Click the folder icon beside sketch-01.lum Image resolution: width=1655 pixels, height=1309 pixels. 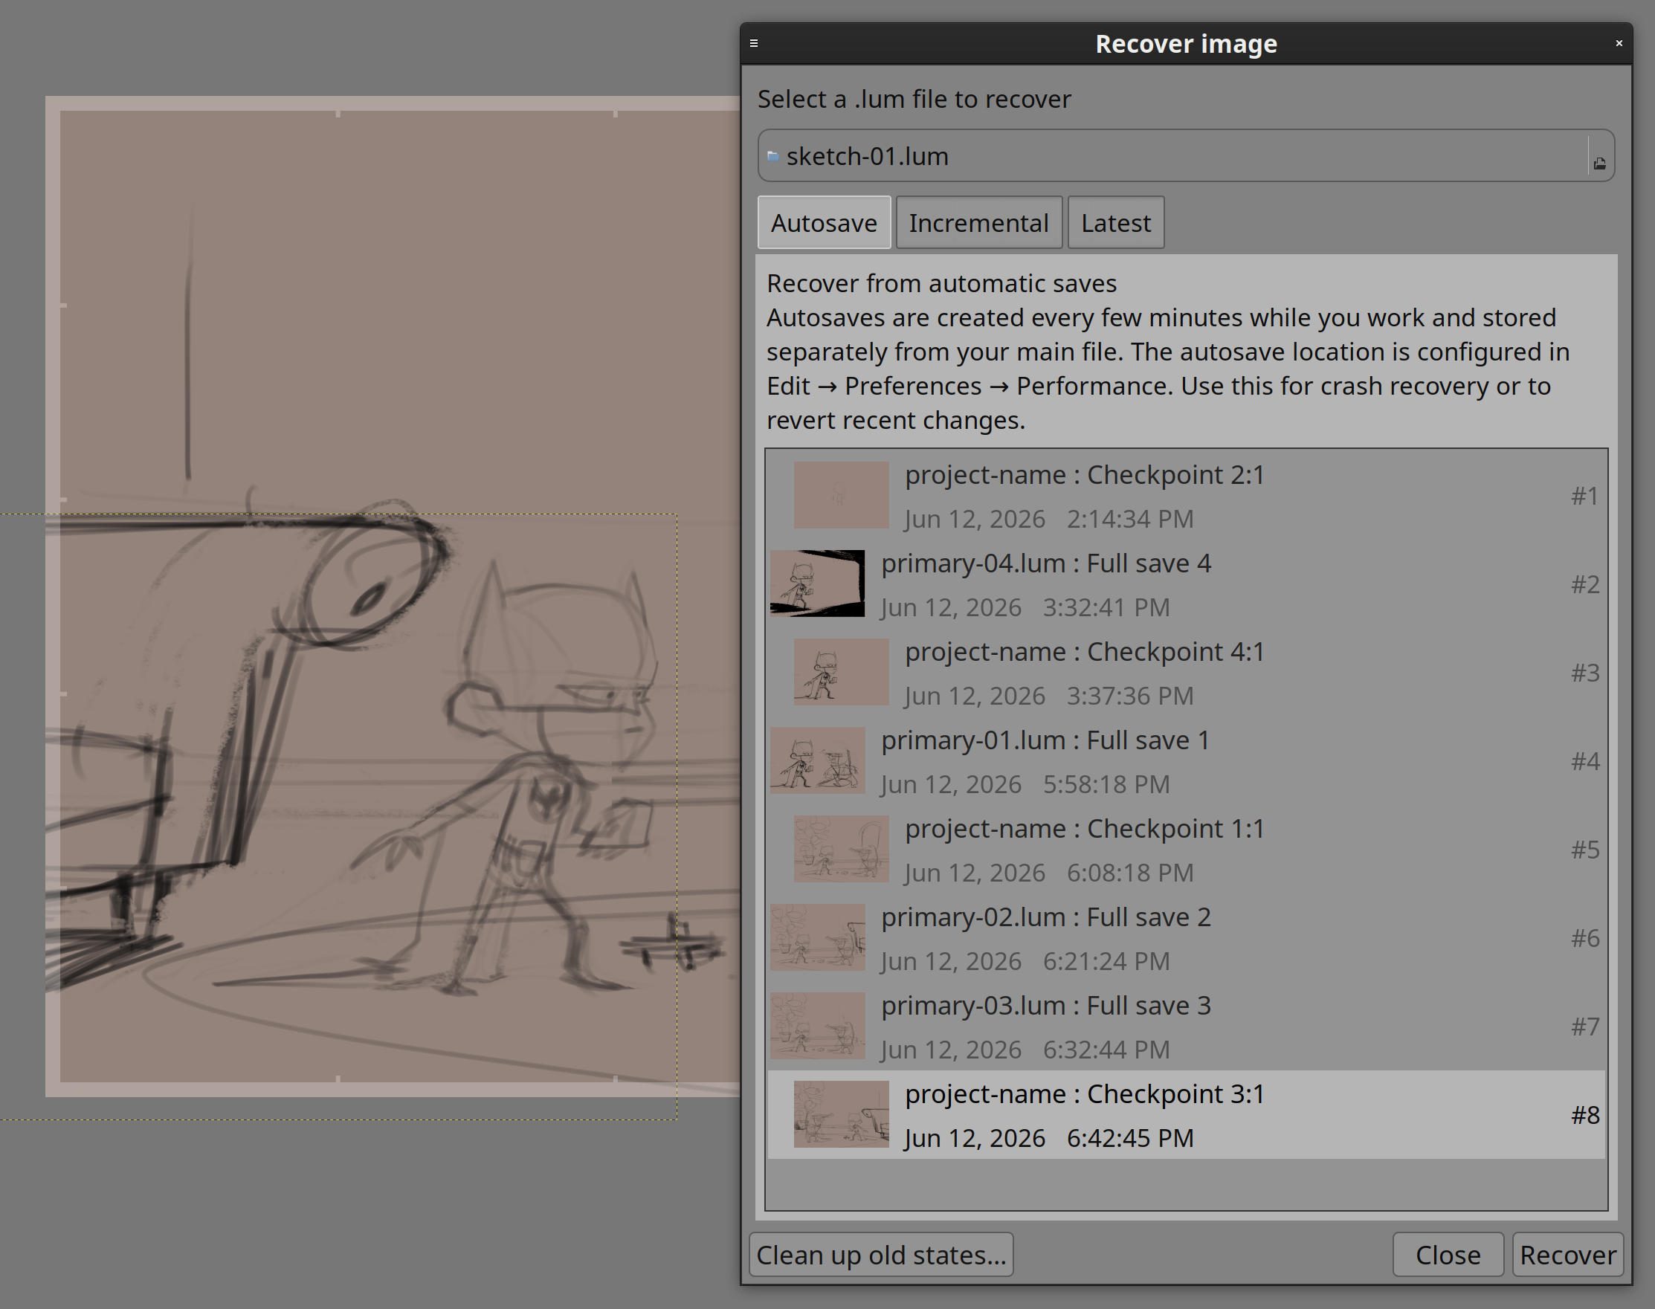pyautogui.click(x=772, y=156)
